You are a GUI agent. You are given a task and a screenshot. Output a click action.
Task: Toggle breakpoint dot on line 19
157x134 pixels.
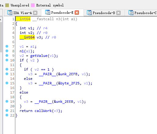tap(7, 101)
